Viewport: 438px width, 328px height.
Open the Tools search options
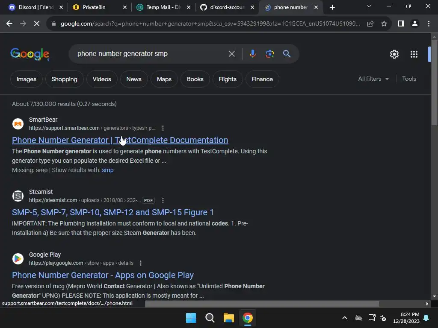pos(409,79)
